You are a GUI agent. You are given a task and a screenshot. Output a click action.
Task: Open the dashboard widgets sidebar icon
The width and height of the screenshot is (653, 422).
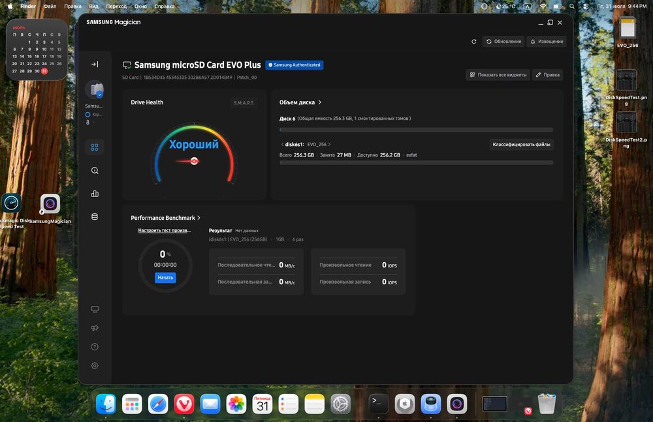tap(95, 147)
